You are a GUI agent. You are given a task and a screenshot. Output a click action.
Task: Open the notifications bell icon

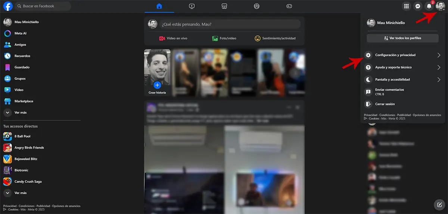point(429,6)
